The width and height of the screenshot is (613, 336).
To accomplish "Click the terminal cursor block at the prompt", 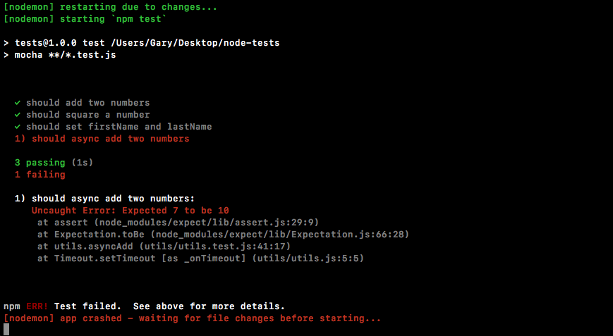I will click(7, 330).
